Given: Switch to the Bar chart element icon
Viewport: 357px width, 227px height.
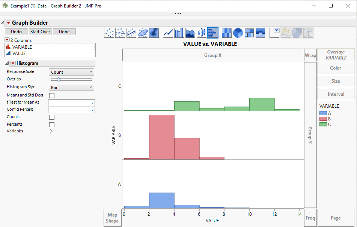Looking at the screenshot, I should pyautogui.click(x=179, y=33).
